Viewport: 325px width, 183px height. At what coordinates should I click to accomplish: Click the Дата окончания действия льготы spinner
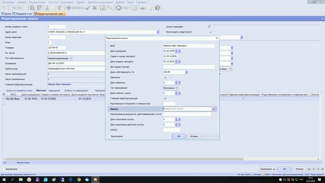[x=176, y=125]
